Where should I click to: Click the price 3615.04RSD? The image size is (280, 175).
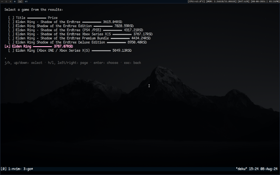click(113, 22)
